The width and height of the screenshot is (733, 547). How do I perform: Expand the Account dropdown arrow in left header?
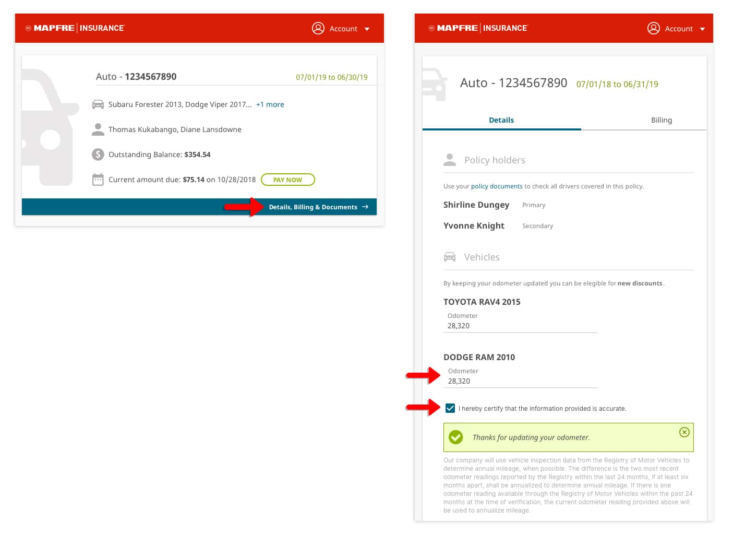pos(367,29)
